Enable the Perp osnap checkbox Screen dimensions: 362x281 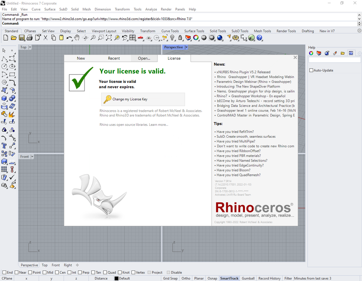(80, 273)
